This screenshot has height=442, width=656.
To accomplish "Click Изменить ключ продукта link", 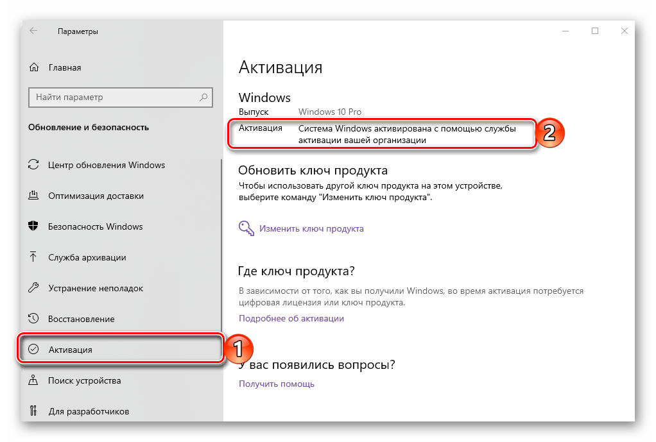I will tap(311, 229).
